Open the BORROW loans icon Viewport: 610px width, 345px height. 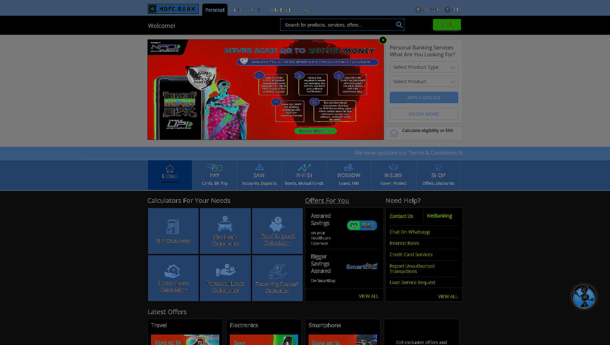click(349, 167)
